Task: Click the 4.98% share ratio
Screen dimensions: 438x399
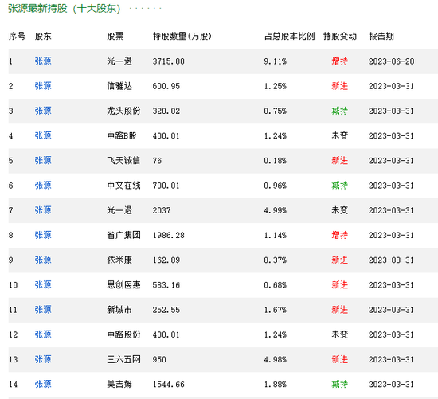Action: coord(276,360)
